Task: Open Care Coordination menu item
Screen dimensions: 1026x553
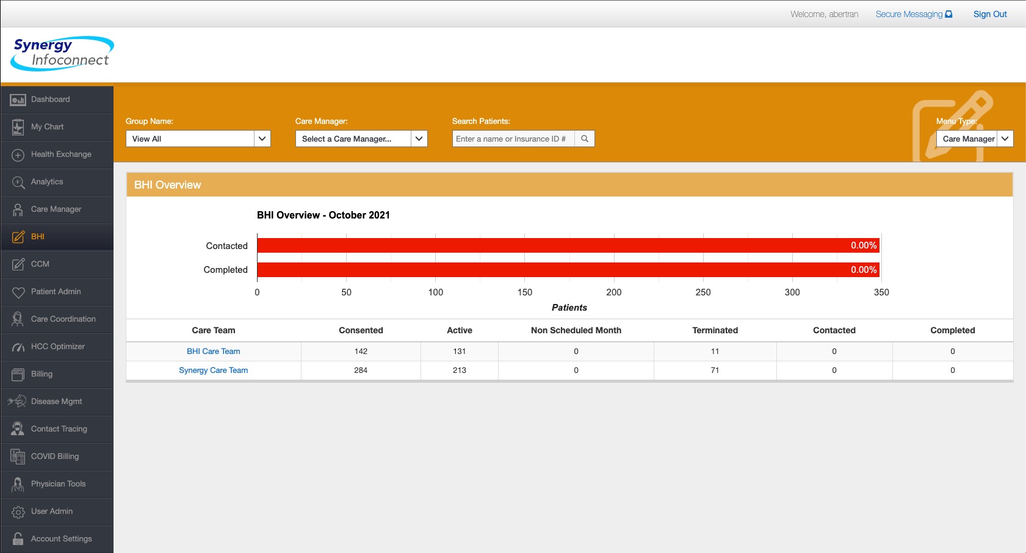Action: 57,319
